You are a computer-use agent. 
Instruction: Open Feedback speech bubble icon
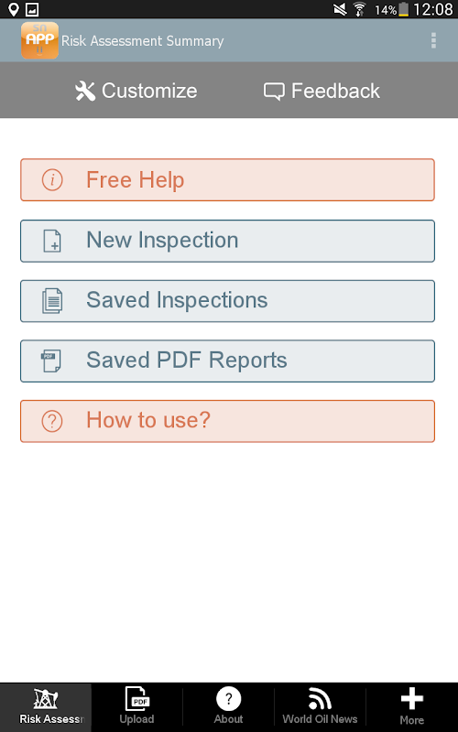tap(274, 91)
